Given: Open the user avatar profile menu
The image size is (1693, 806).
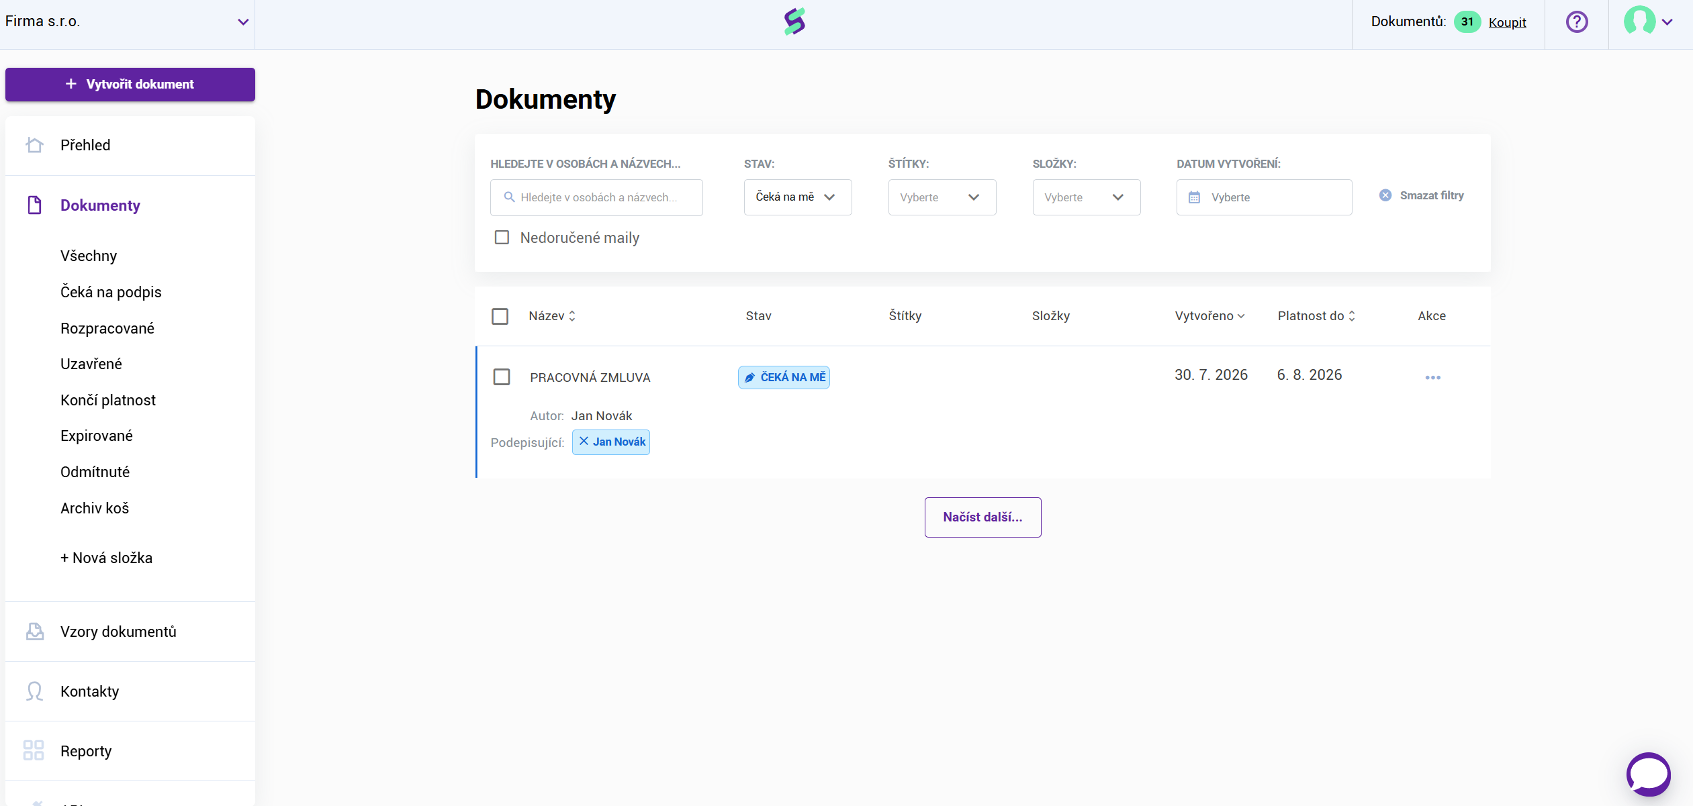Looking at the screenshot, I should click(1639, 21).
